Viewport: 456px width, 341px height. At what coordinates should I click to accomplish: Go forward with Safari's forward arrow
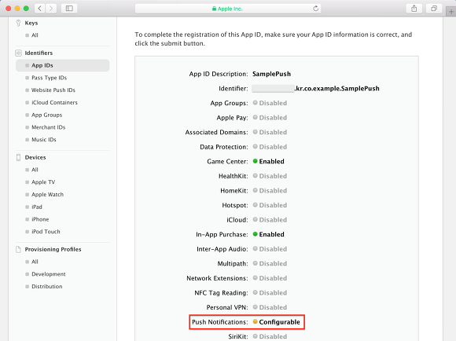click(x=51, y=9)
